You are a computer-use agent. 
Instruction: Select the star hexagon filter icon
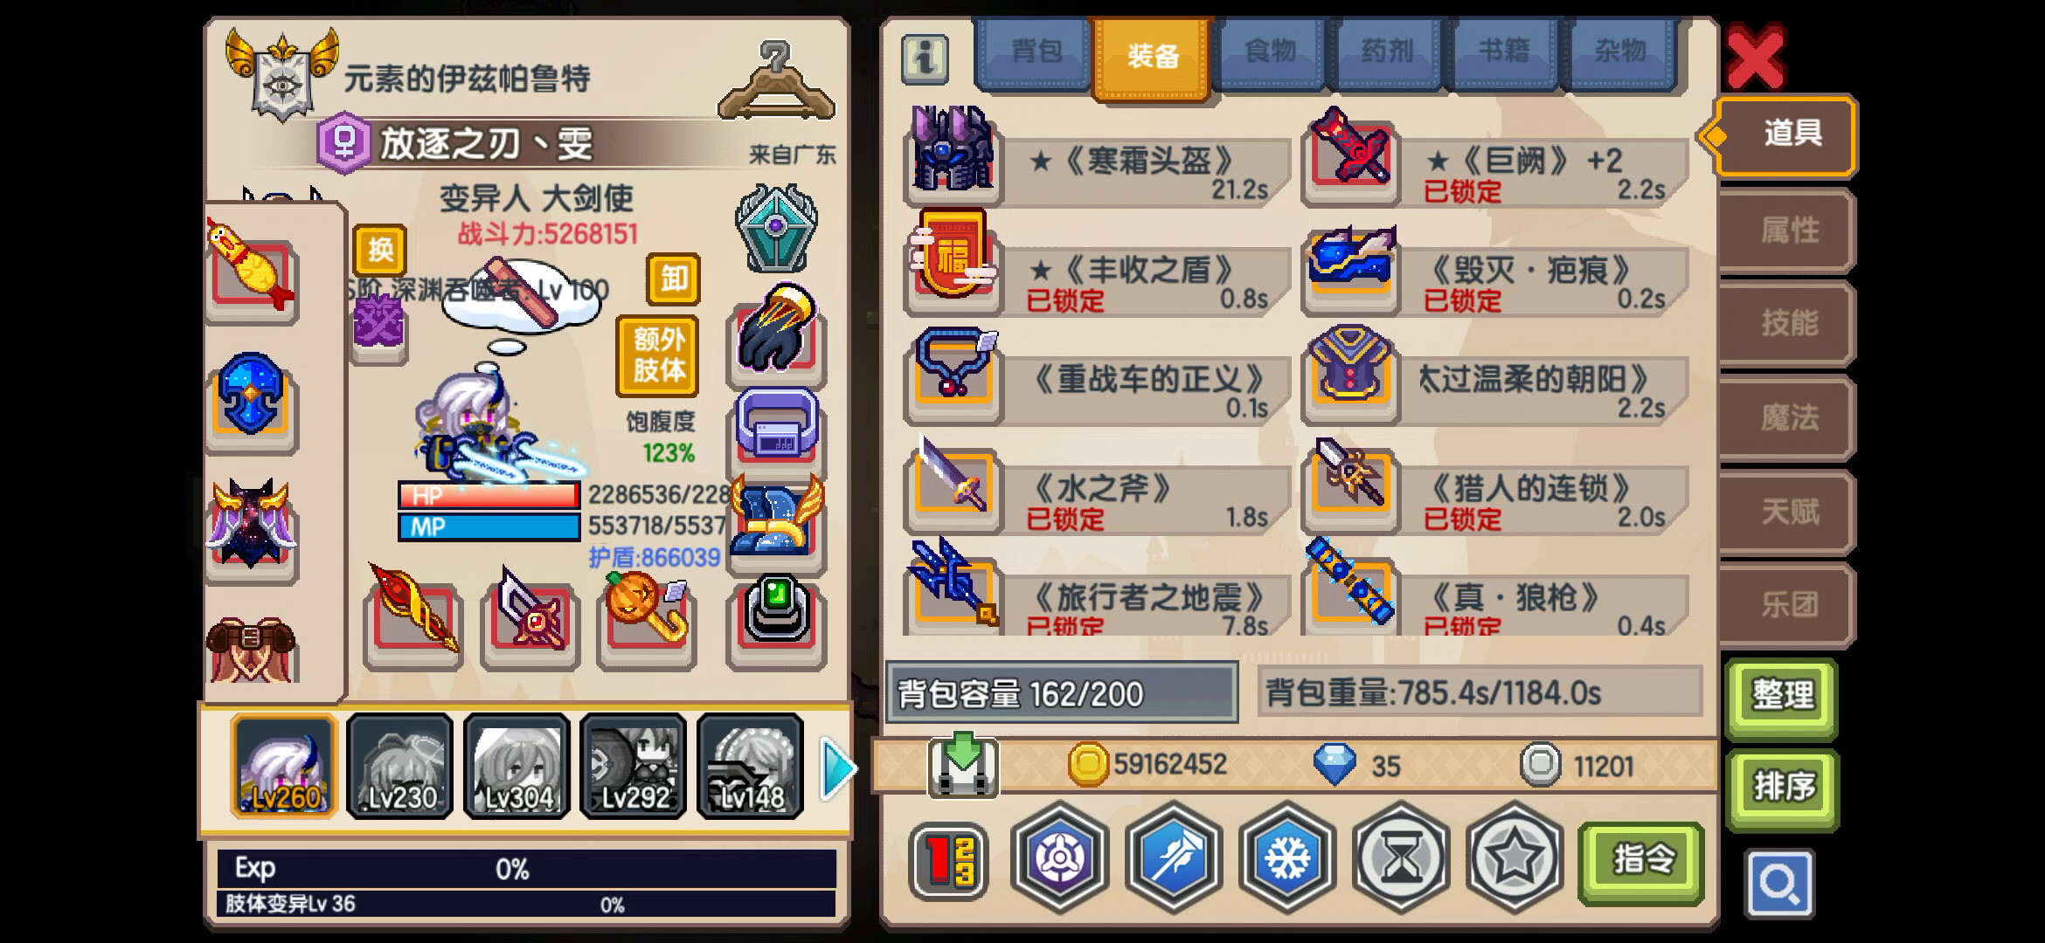[x=1514, y=857]
